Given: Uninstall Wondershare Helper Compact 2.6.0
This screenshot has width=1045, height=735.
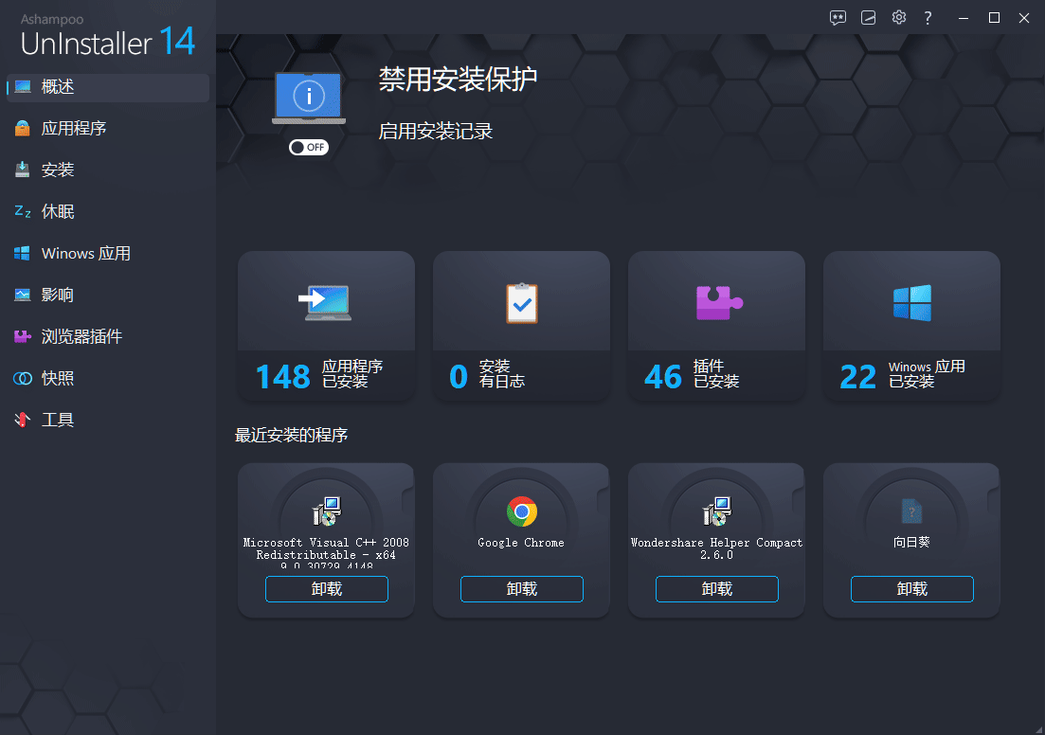Looking at the screenshot, I should [717, 589].
